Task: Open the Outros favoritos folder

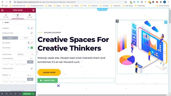Action: [163, 6]
